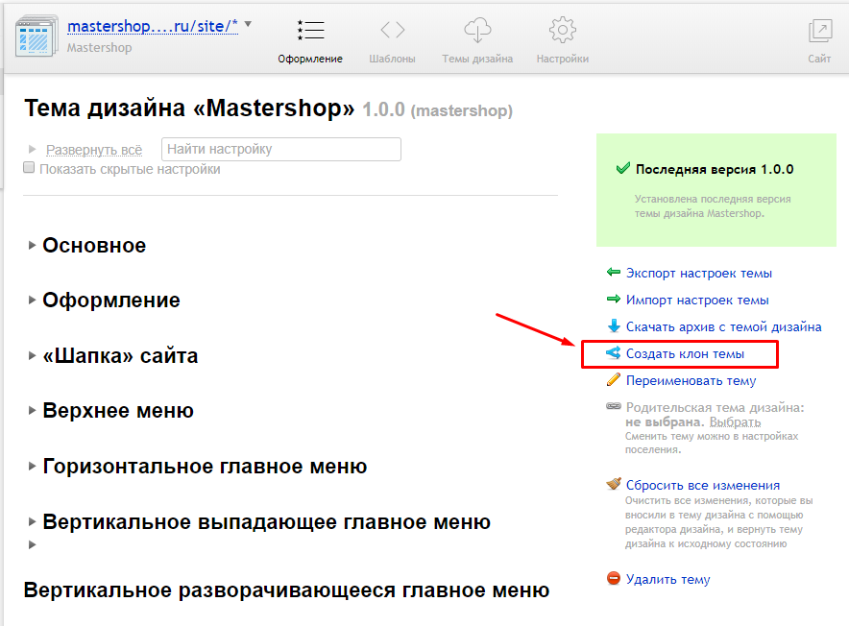
Task: Open the site selector dropdown arrow
Action: [x=249, y=24]
